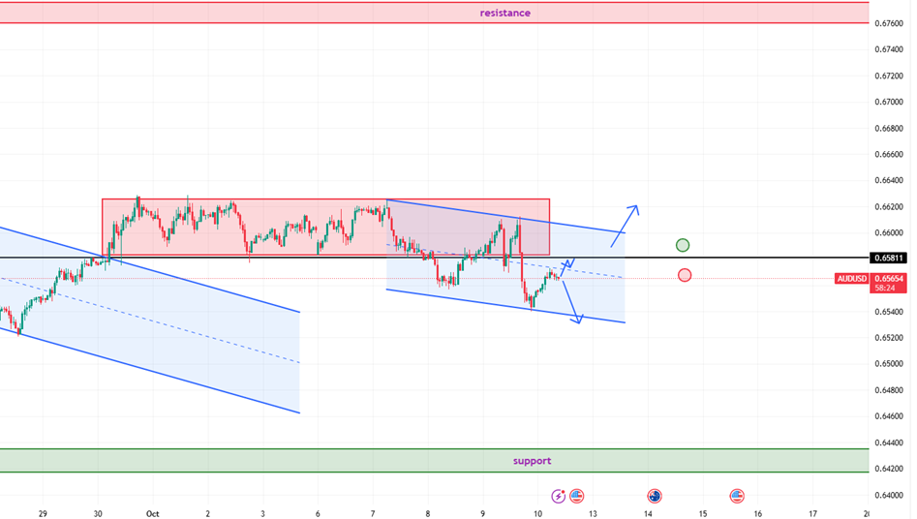Screen dimensions: 917x519
Task: Click date 13 on the time axis
Action: click(592, 514)
